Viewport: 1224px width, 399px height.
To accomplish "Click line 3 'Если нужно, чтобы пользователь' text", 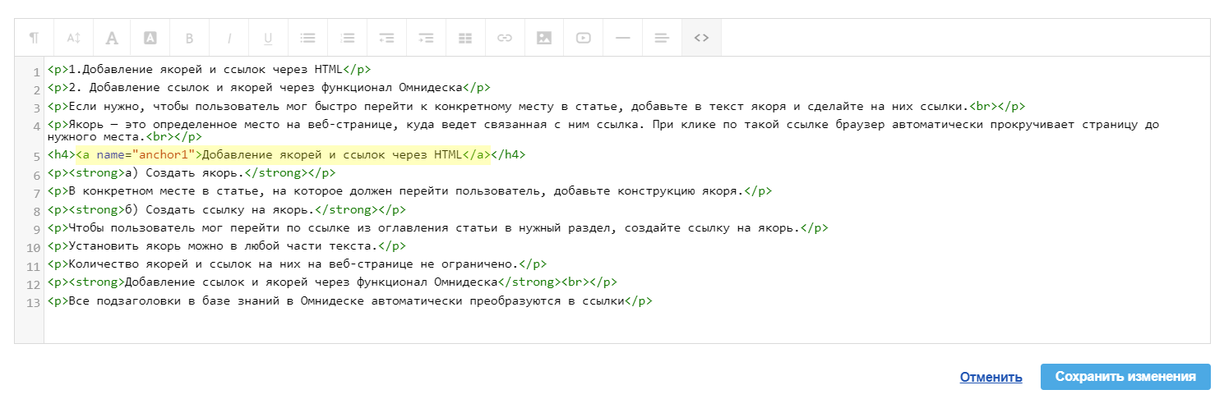I will (x=536, y=106).
